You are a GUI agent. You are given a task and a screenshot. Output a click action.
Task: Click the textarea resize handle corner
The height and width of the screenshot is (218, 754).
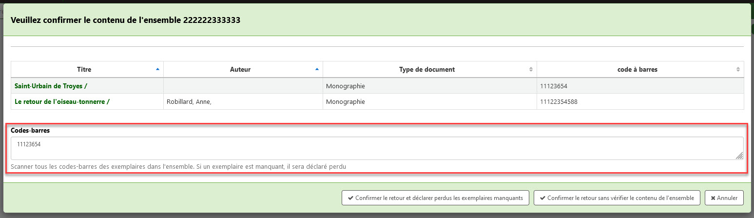point(739,156)
